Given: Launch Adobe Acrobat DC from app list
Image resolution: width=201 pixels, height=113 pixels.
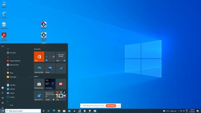Looking at the screenshot, I should (x=19, y=61).
